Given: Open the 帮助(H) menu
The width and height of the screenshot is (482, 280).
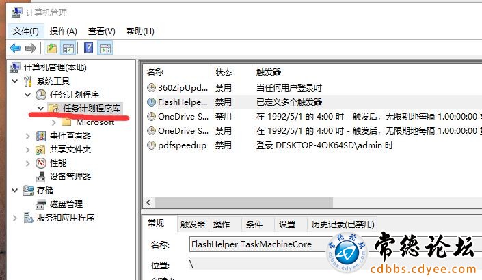Looking at the screenshot, I should pyautogui.click(x=140, y=31).
